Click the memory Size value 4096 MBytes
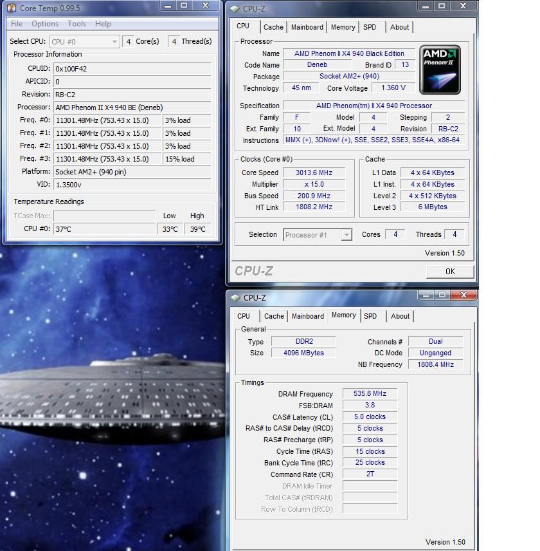The width and height of the screenshot is (540, 551). 304,353
